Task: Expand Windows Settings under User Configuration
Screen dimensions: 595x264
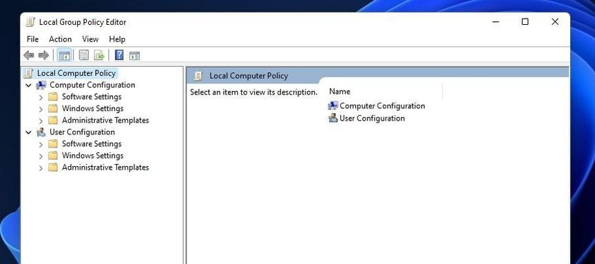Action: (41, 156)
